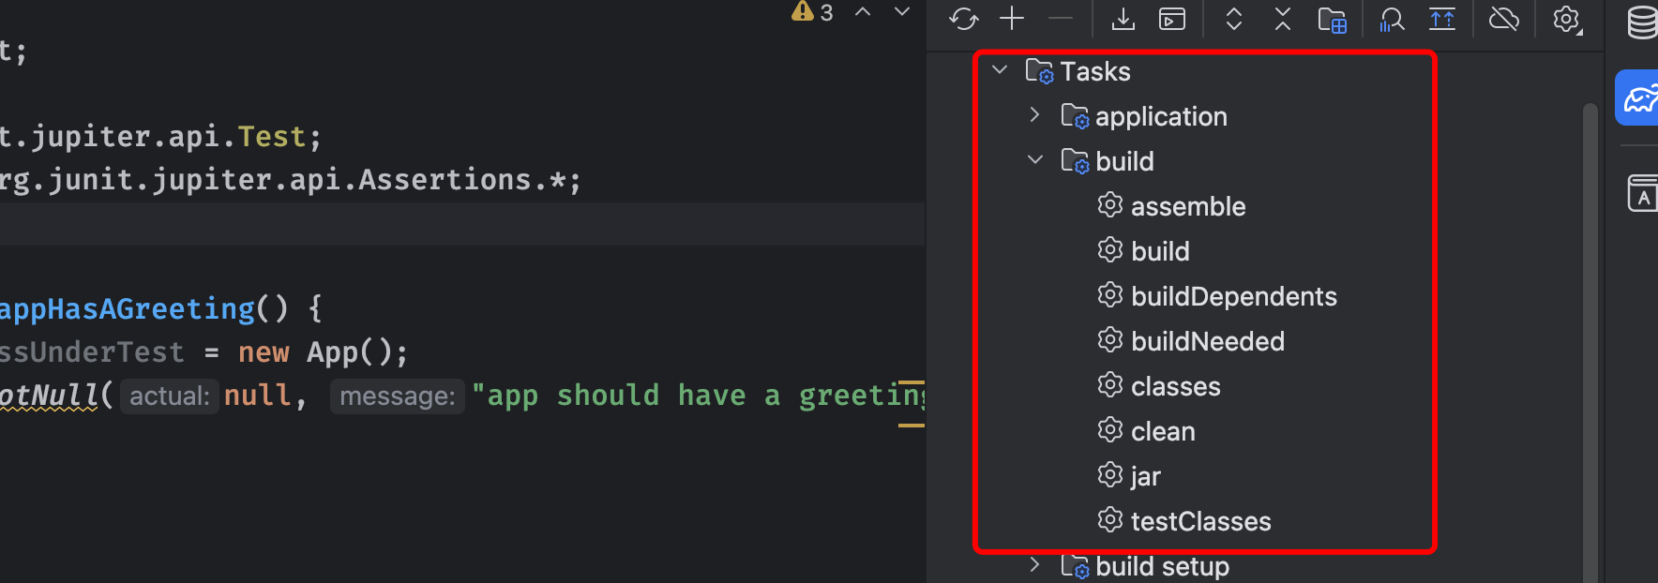Click the Download Sources icon
Screen dimensions: 1658x583
(1123, 19)
